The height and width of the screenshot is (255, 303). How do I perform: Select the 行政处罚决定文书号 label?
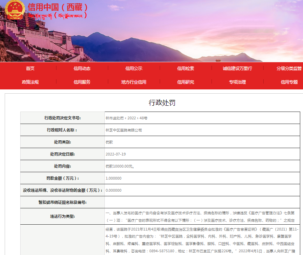coord(62,118)
